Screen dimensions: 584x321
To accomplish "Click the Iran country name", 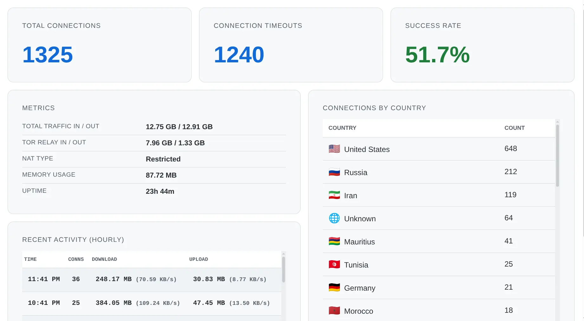I will (350, 196).
